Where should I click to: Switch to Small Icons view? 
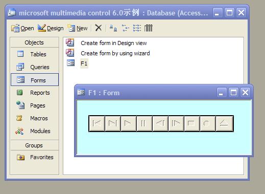[x=125, y=28]
